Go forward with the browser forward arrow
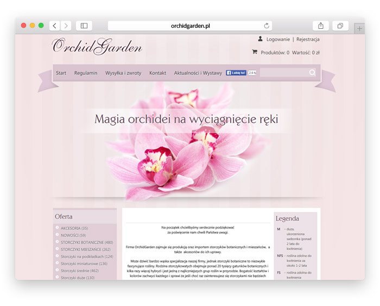This screenshot has width=380, height=306. coord(66,26)
